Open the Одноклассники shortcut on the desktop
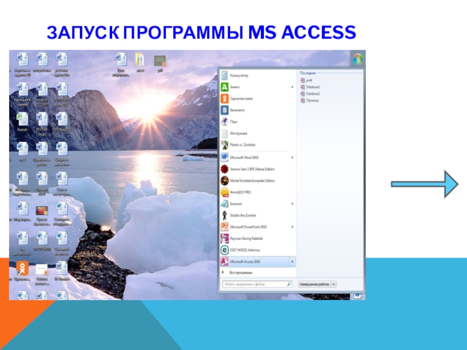The image size is (467, 350). point(22,271)
